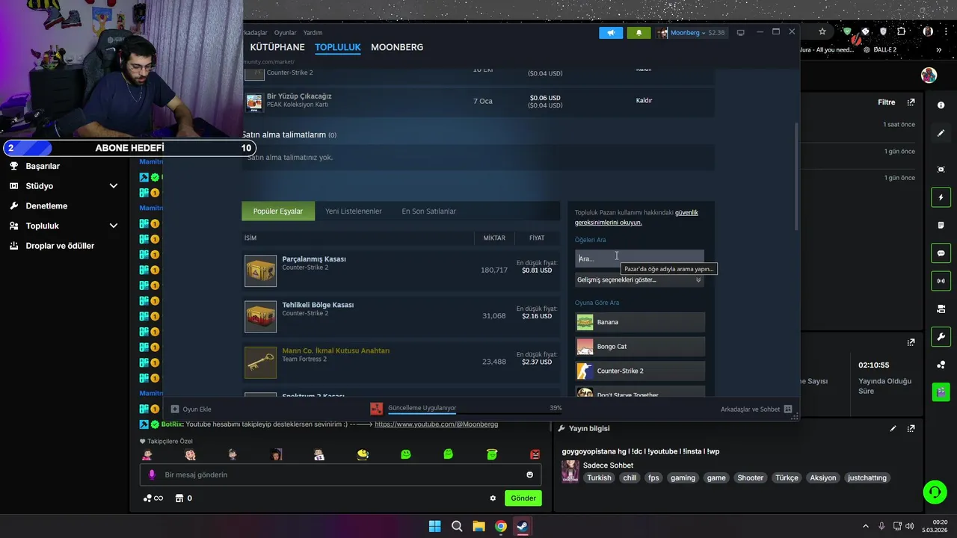The height and width of the screenshot is (538, 957).
Task: Open BotRix YouTube link in chat
Action: tap(436, 424)
